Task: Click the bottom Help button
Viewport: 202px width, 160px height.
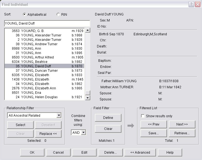Action: click(170, 153)
